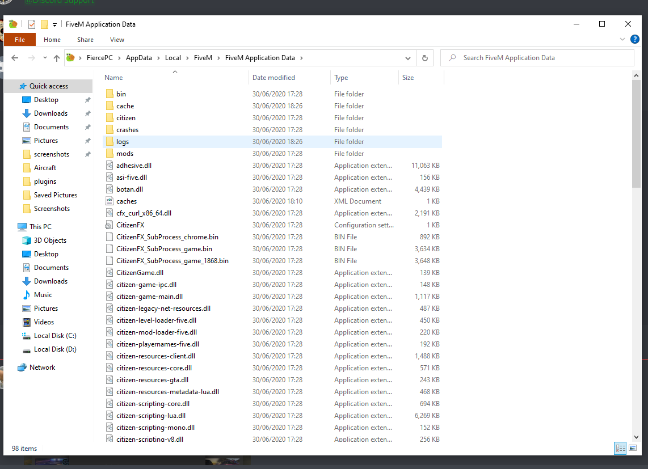Select the adhesive.dll file icon

[x=110, y=165]
